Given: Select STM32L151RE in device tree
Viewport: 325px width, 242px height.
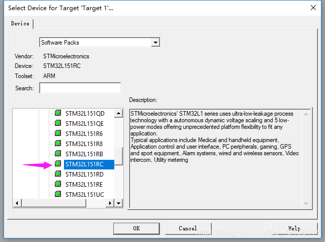Looking at the screenshot, I should 84,185.
